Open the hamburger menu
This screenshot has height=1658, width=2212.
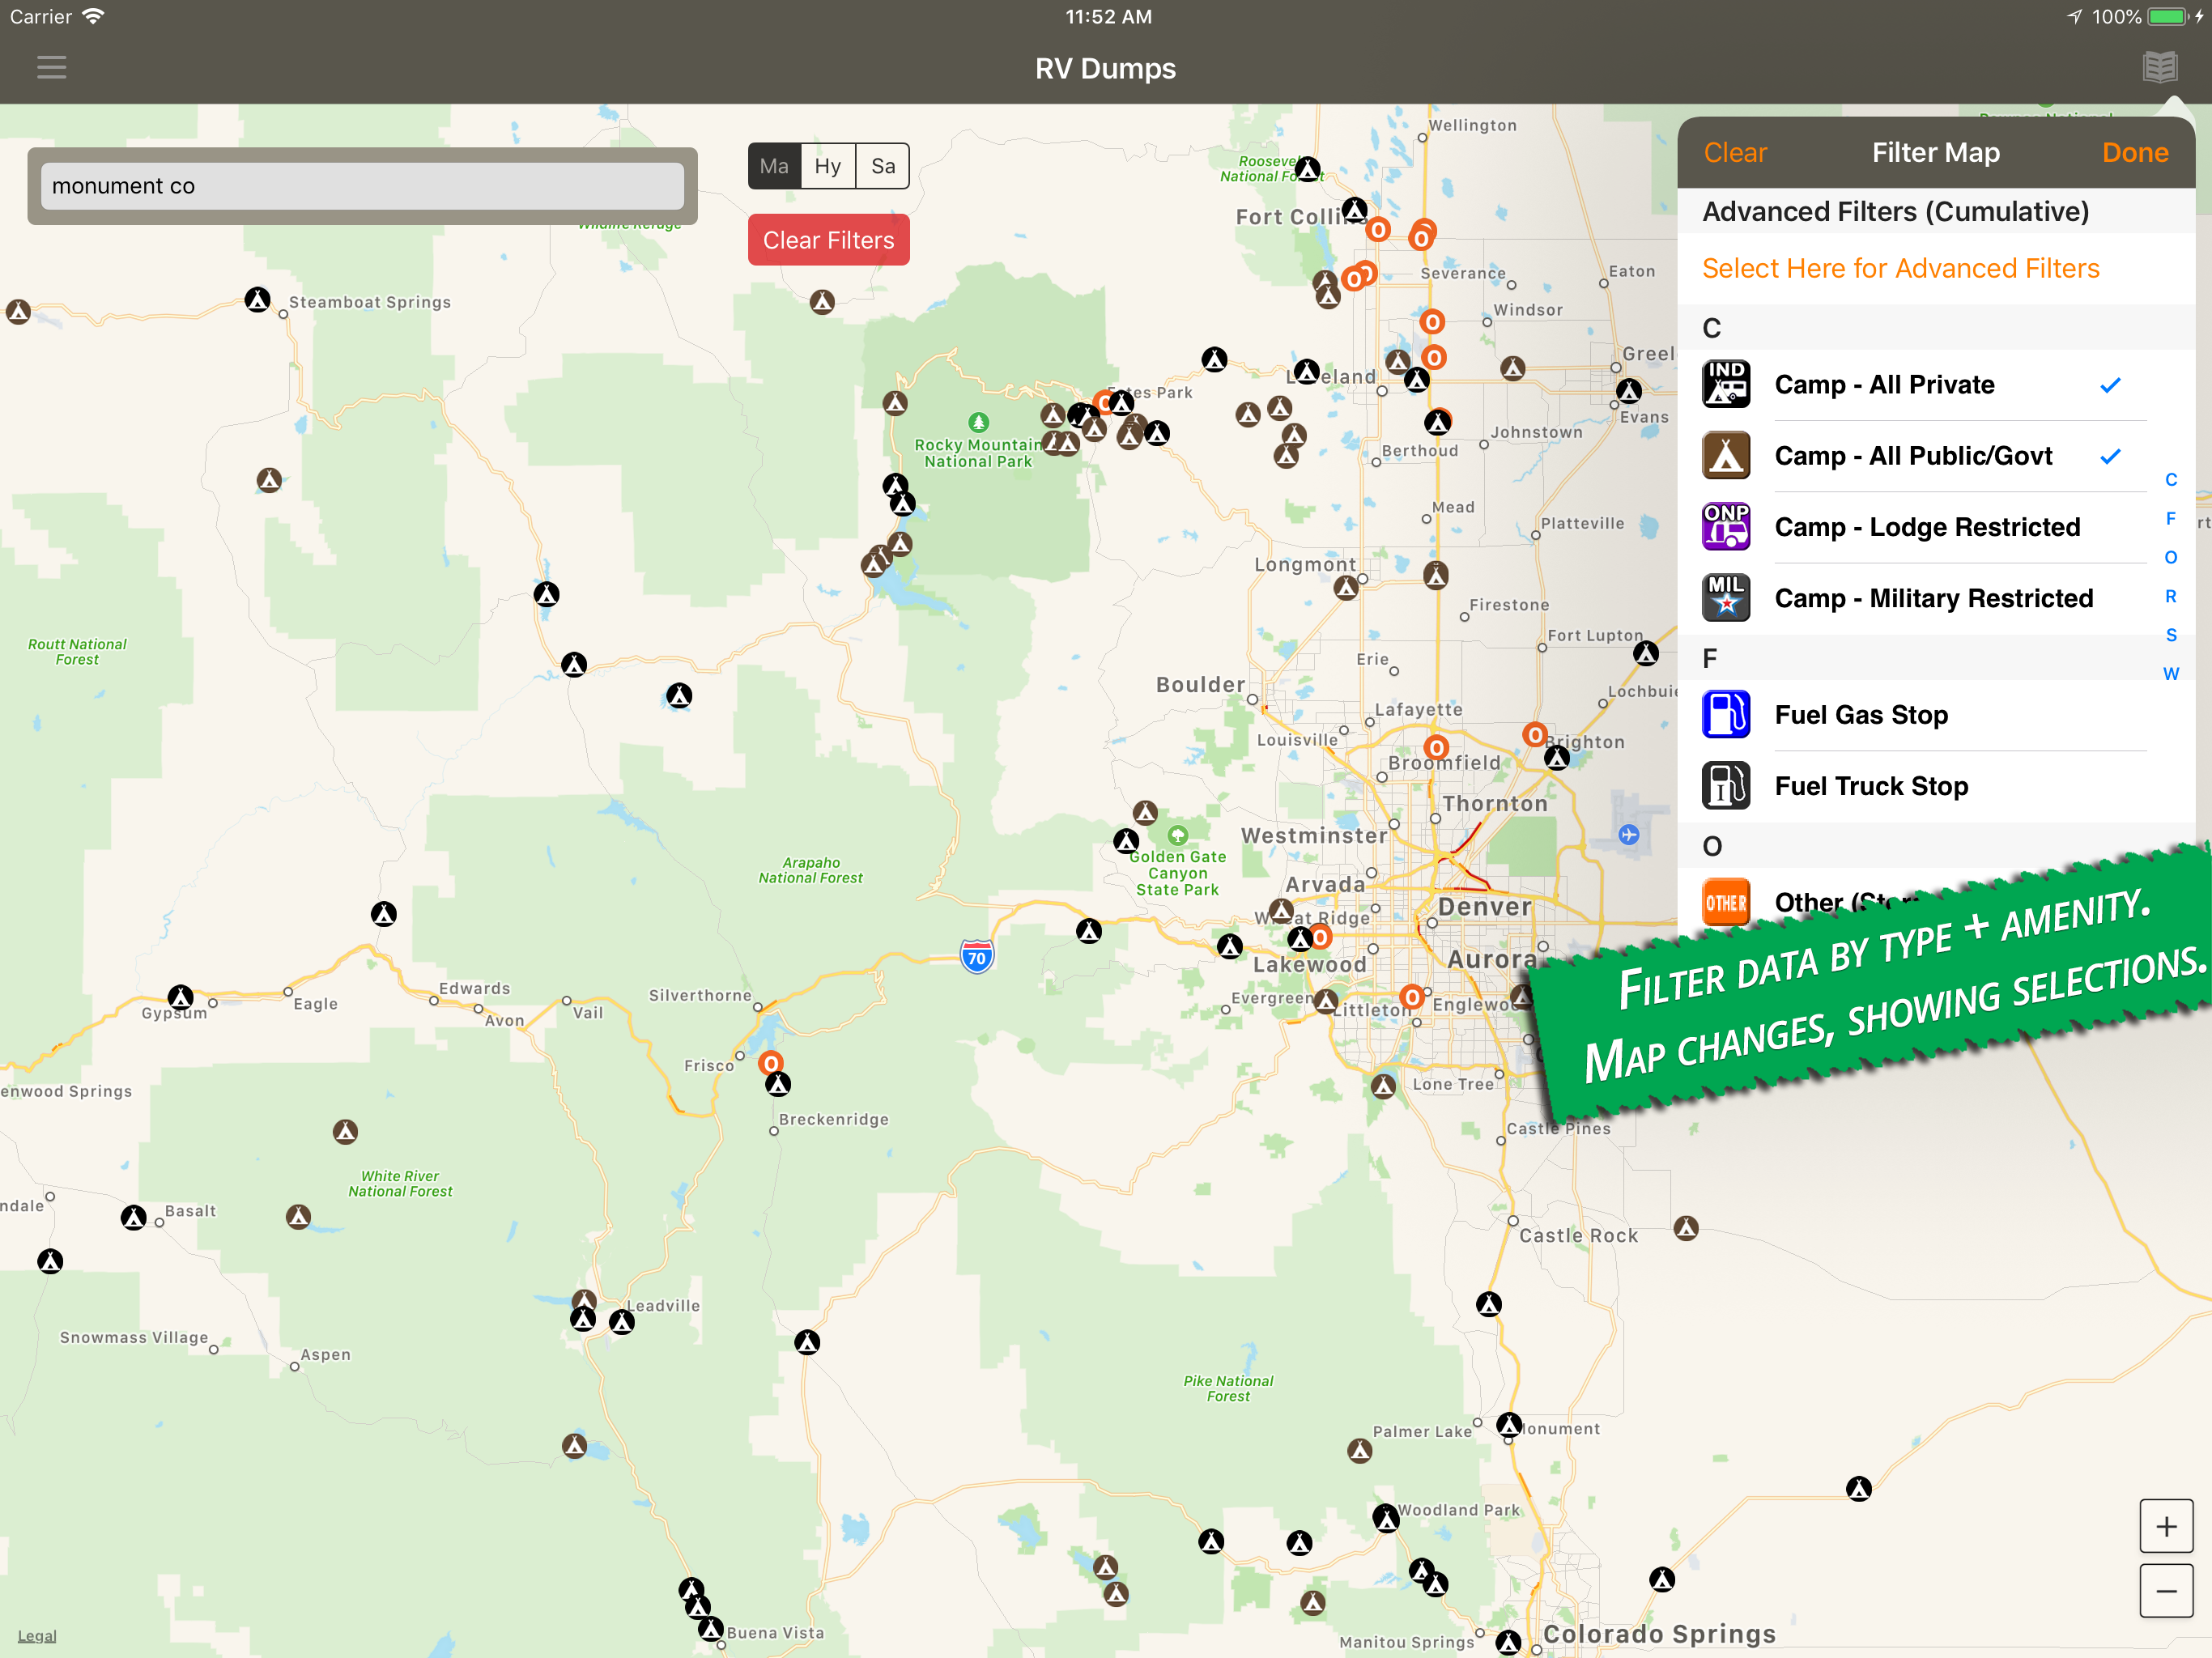[51, 67]
